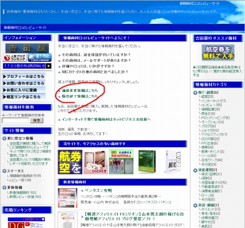Collapse the 美容・健康 category arrow
This screenshot has height=228, width=245.
(195, 205)
